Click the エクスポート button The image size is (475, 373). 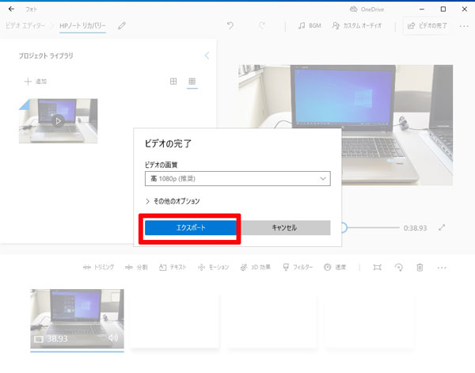click(191, 227)
